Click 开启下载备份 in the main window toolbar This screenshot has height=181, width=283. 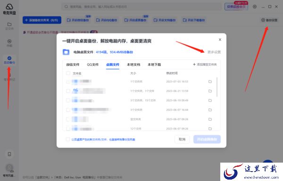[x=194, y=20]
